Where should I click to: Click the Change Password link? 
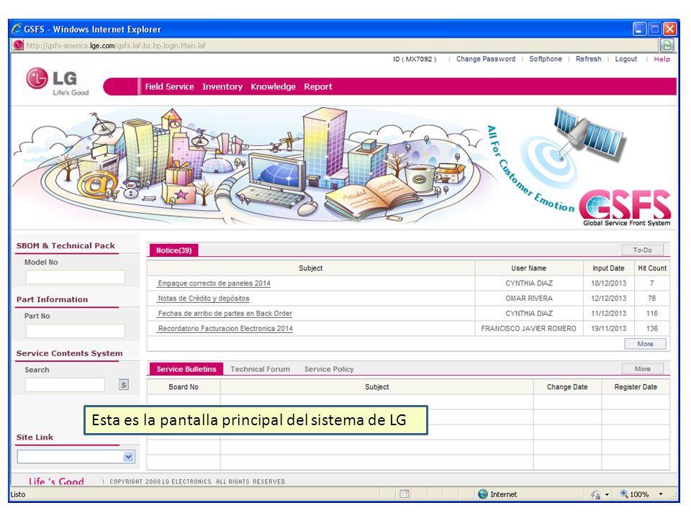[x=486, y=59]
